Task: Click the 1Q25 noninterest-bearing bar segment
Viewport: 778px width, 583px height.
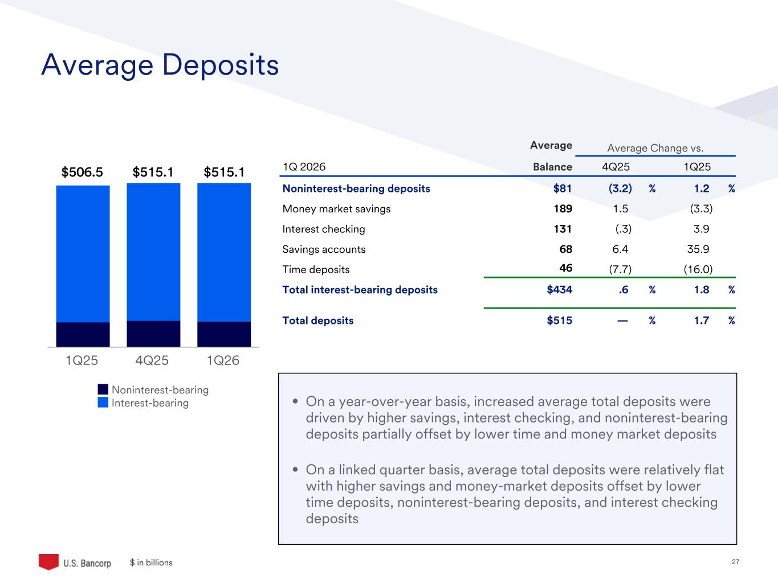Action: [x=83, y=334]
